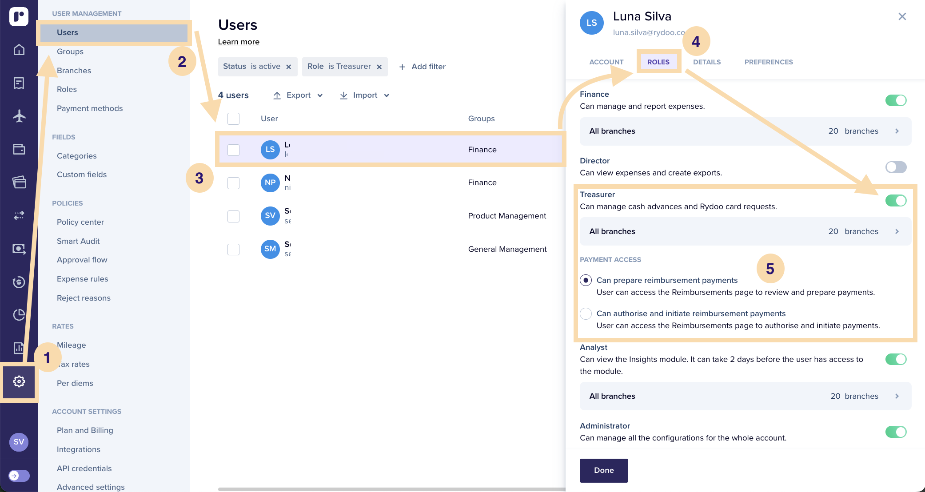Open the cash advance icon
The image size is (925, 492).
tap(19, 249)
